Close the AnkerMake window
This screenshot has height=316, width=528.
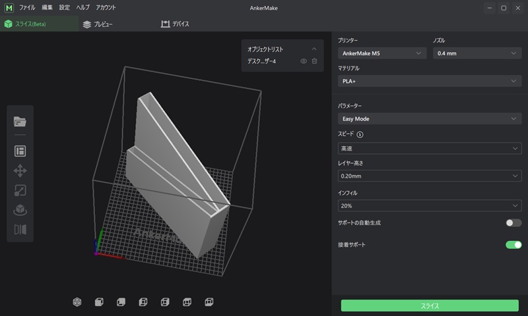(517, 8)
